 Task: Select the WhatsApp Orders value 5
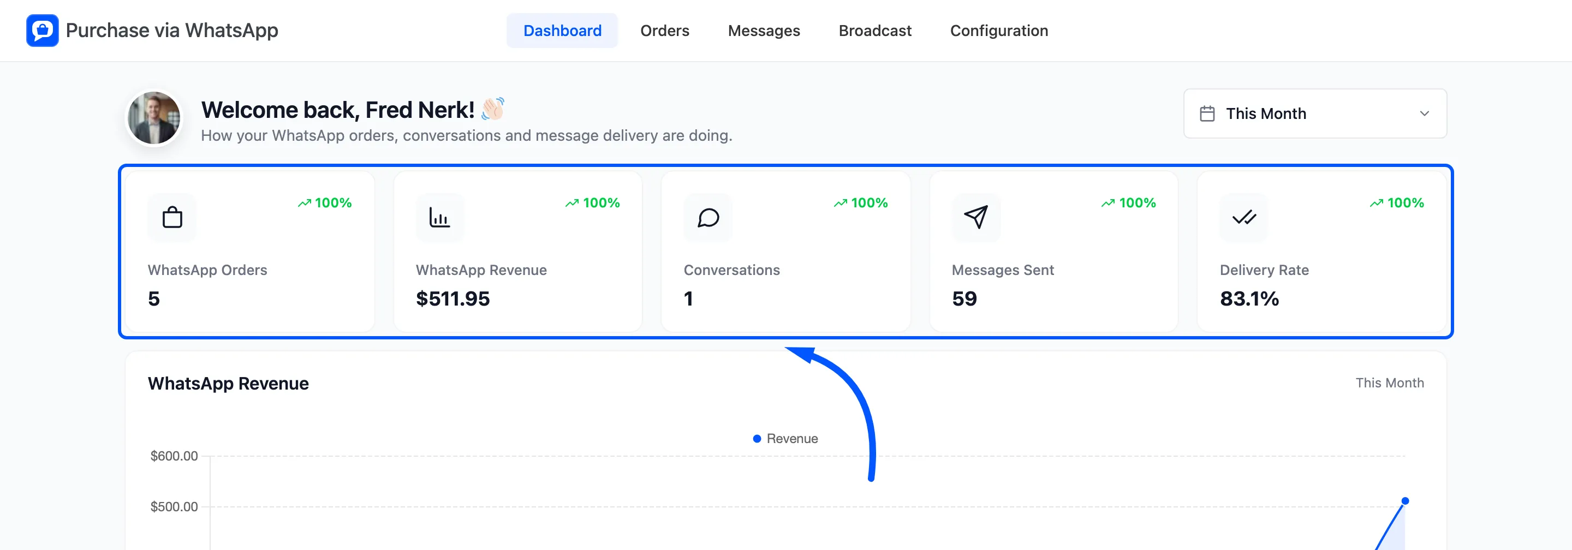(154, 299)
